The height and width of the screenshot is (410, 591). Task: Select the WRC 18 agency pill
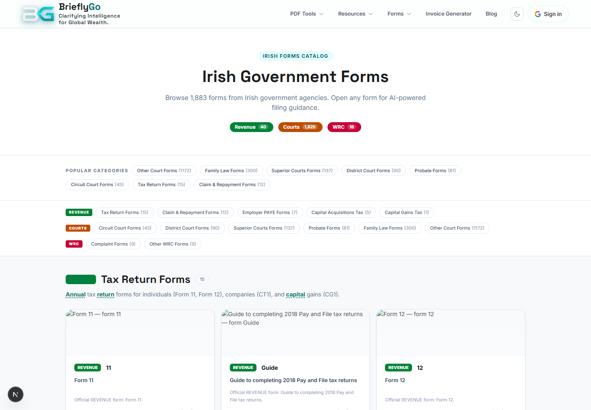tap(344, 127)
